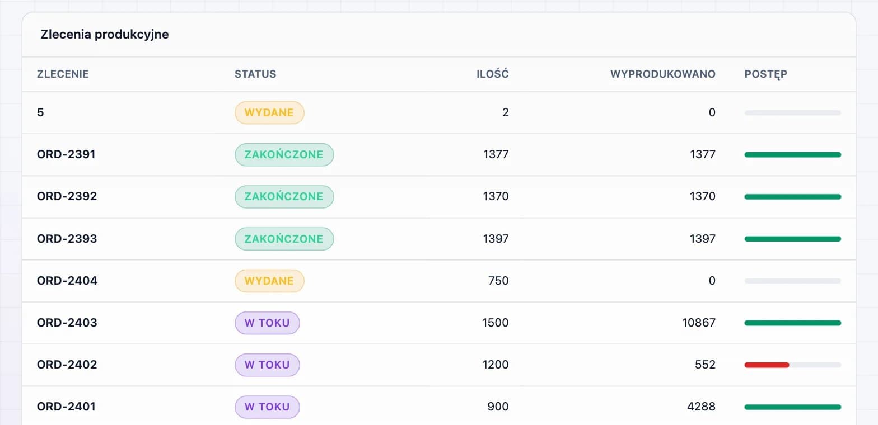Click the ZLECENIE column header
This screenshot has width=878, height=425.
[x=63, y=74]
